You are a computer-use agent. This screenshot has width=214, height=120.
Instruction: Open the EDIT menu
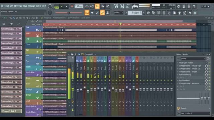[7, 6]
